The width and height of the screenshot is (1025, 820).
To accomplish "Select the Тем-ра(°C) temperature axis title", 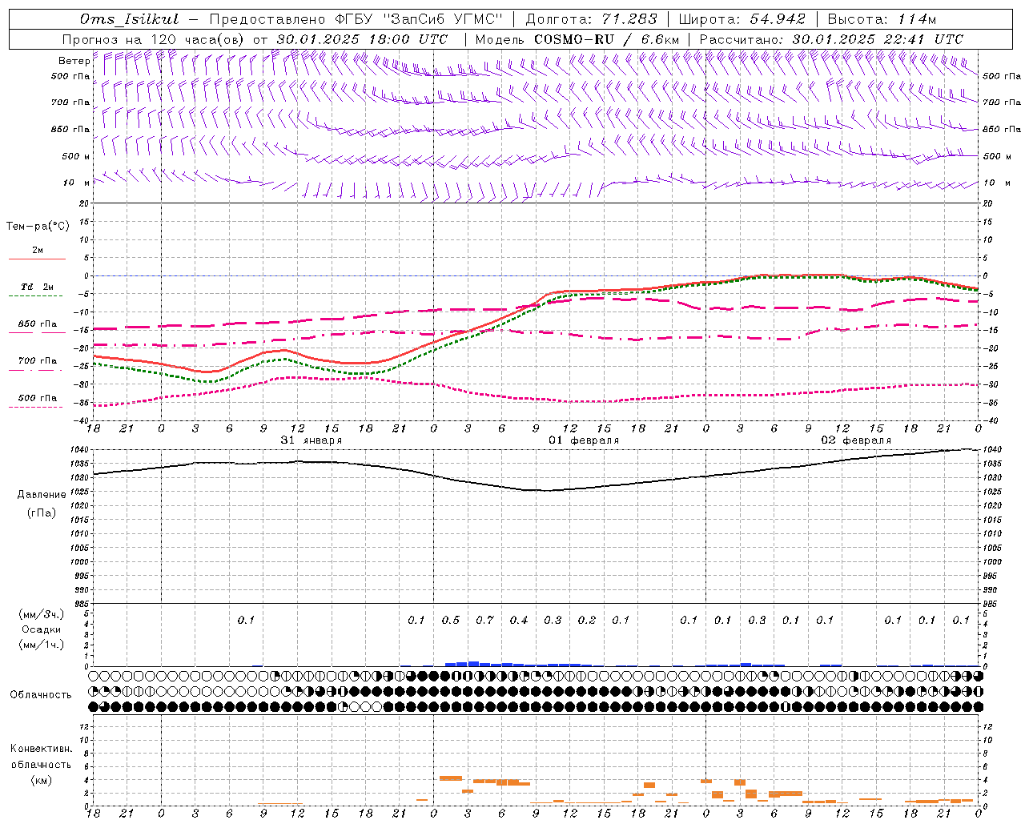I will point(38,227).
